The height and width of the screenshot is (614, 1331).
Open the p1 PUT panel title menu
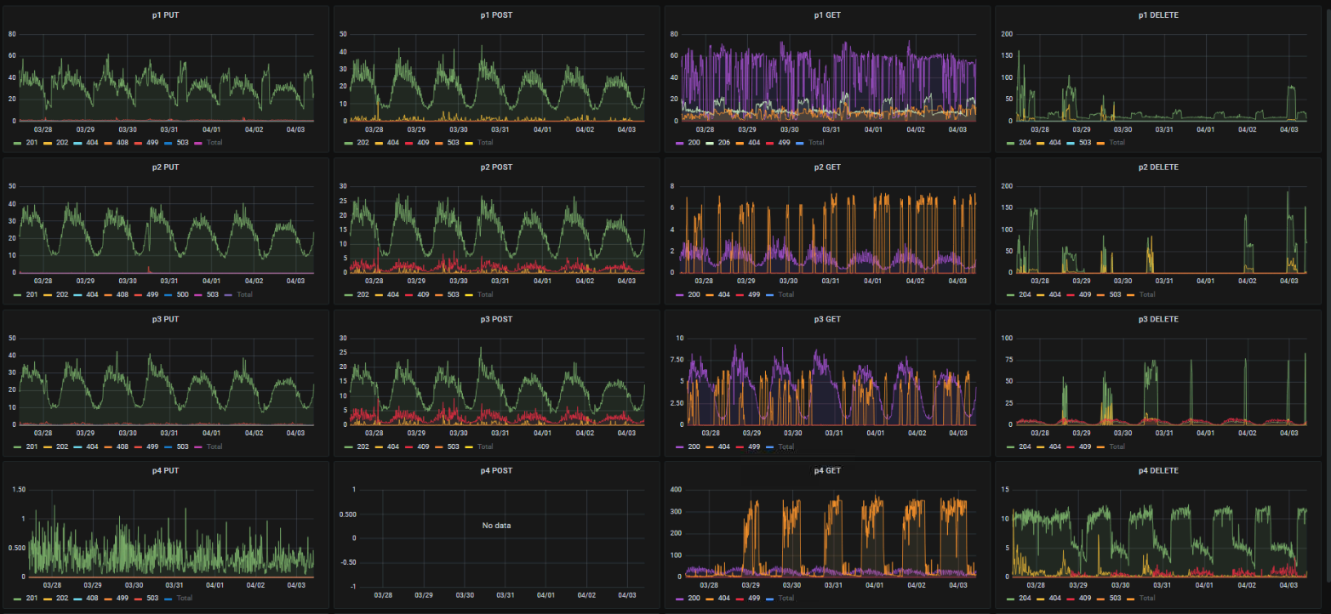point(165,16)
